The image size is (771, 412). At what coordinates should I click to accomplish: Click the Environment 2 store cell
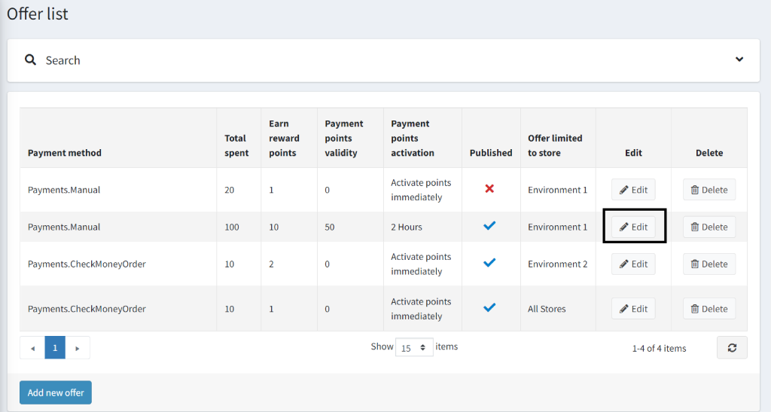[x=558, y=264]
